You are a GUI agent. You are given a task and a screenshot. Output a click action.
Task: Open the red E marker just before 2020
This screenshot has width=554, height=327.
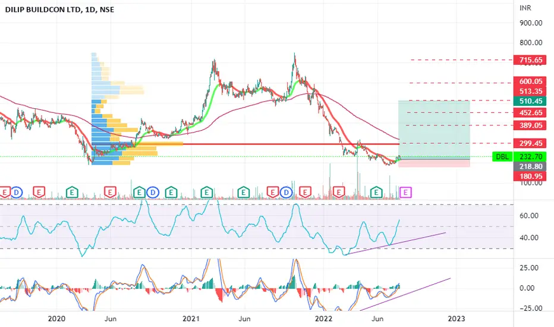(39, 193)
